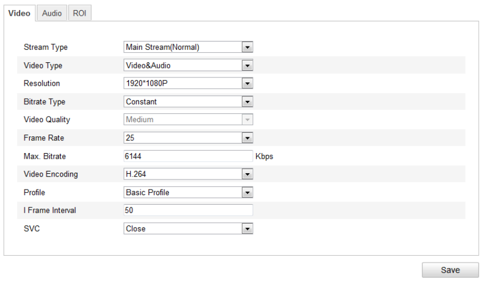
Task: Click the H.264 encoding combo box
Action: pos(188,174)
